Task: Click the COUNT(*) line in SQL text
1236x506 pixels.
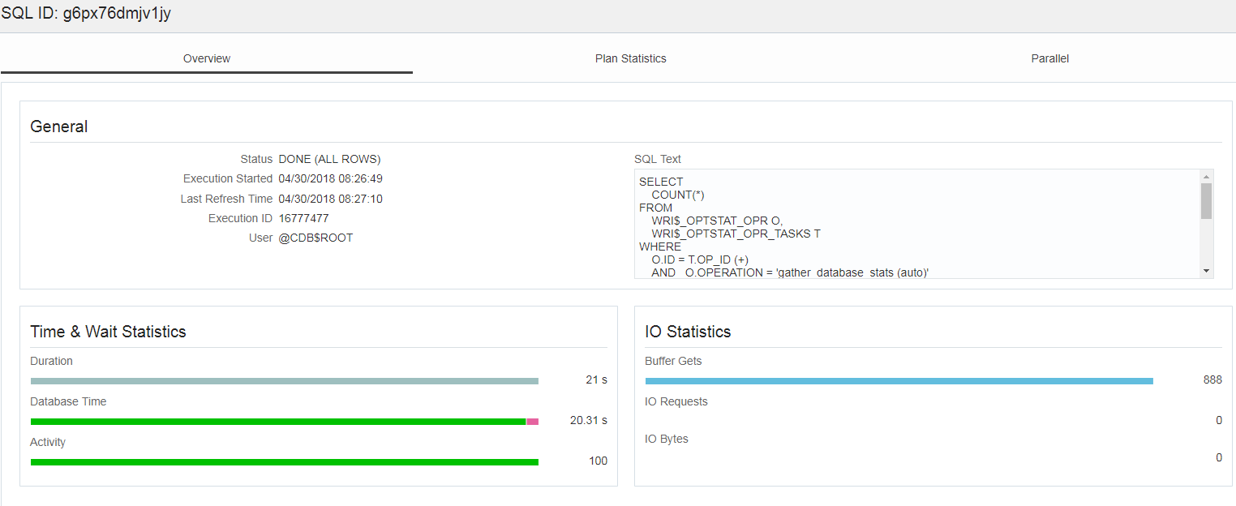Action: [678, 195]
